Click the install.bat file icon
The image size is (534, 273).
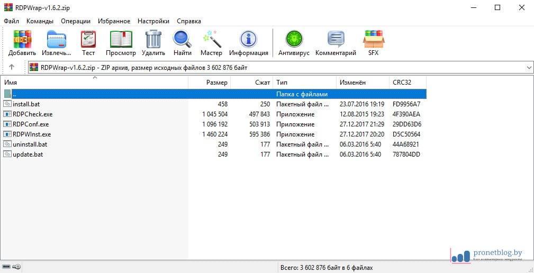[x=7, y=104]
